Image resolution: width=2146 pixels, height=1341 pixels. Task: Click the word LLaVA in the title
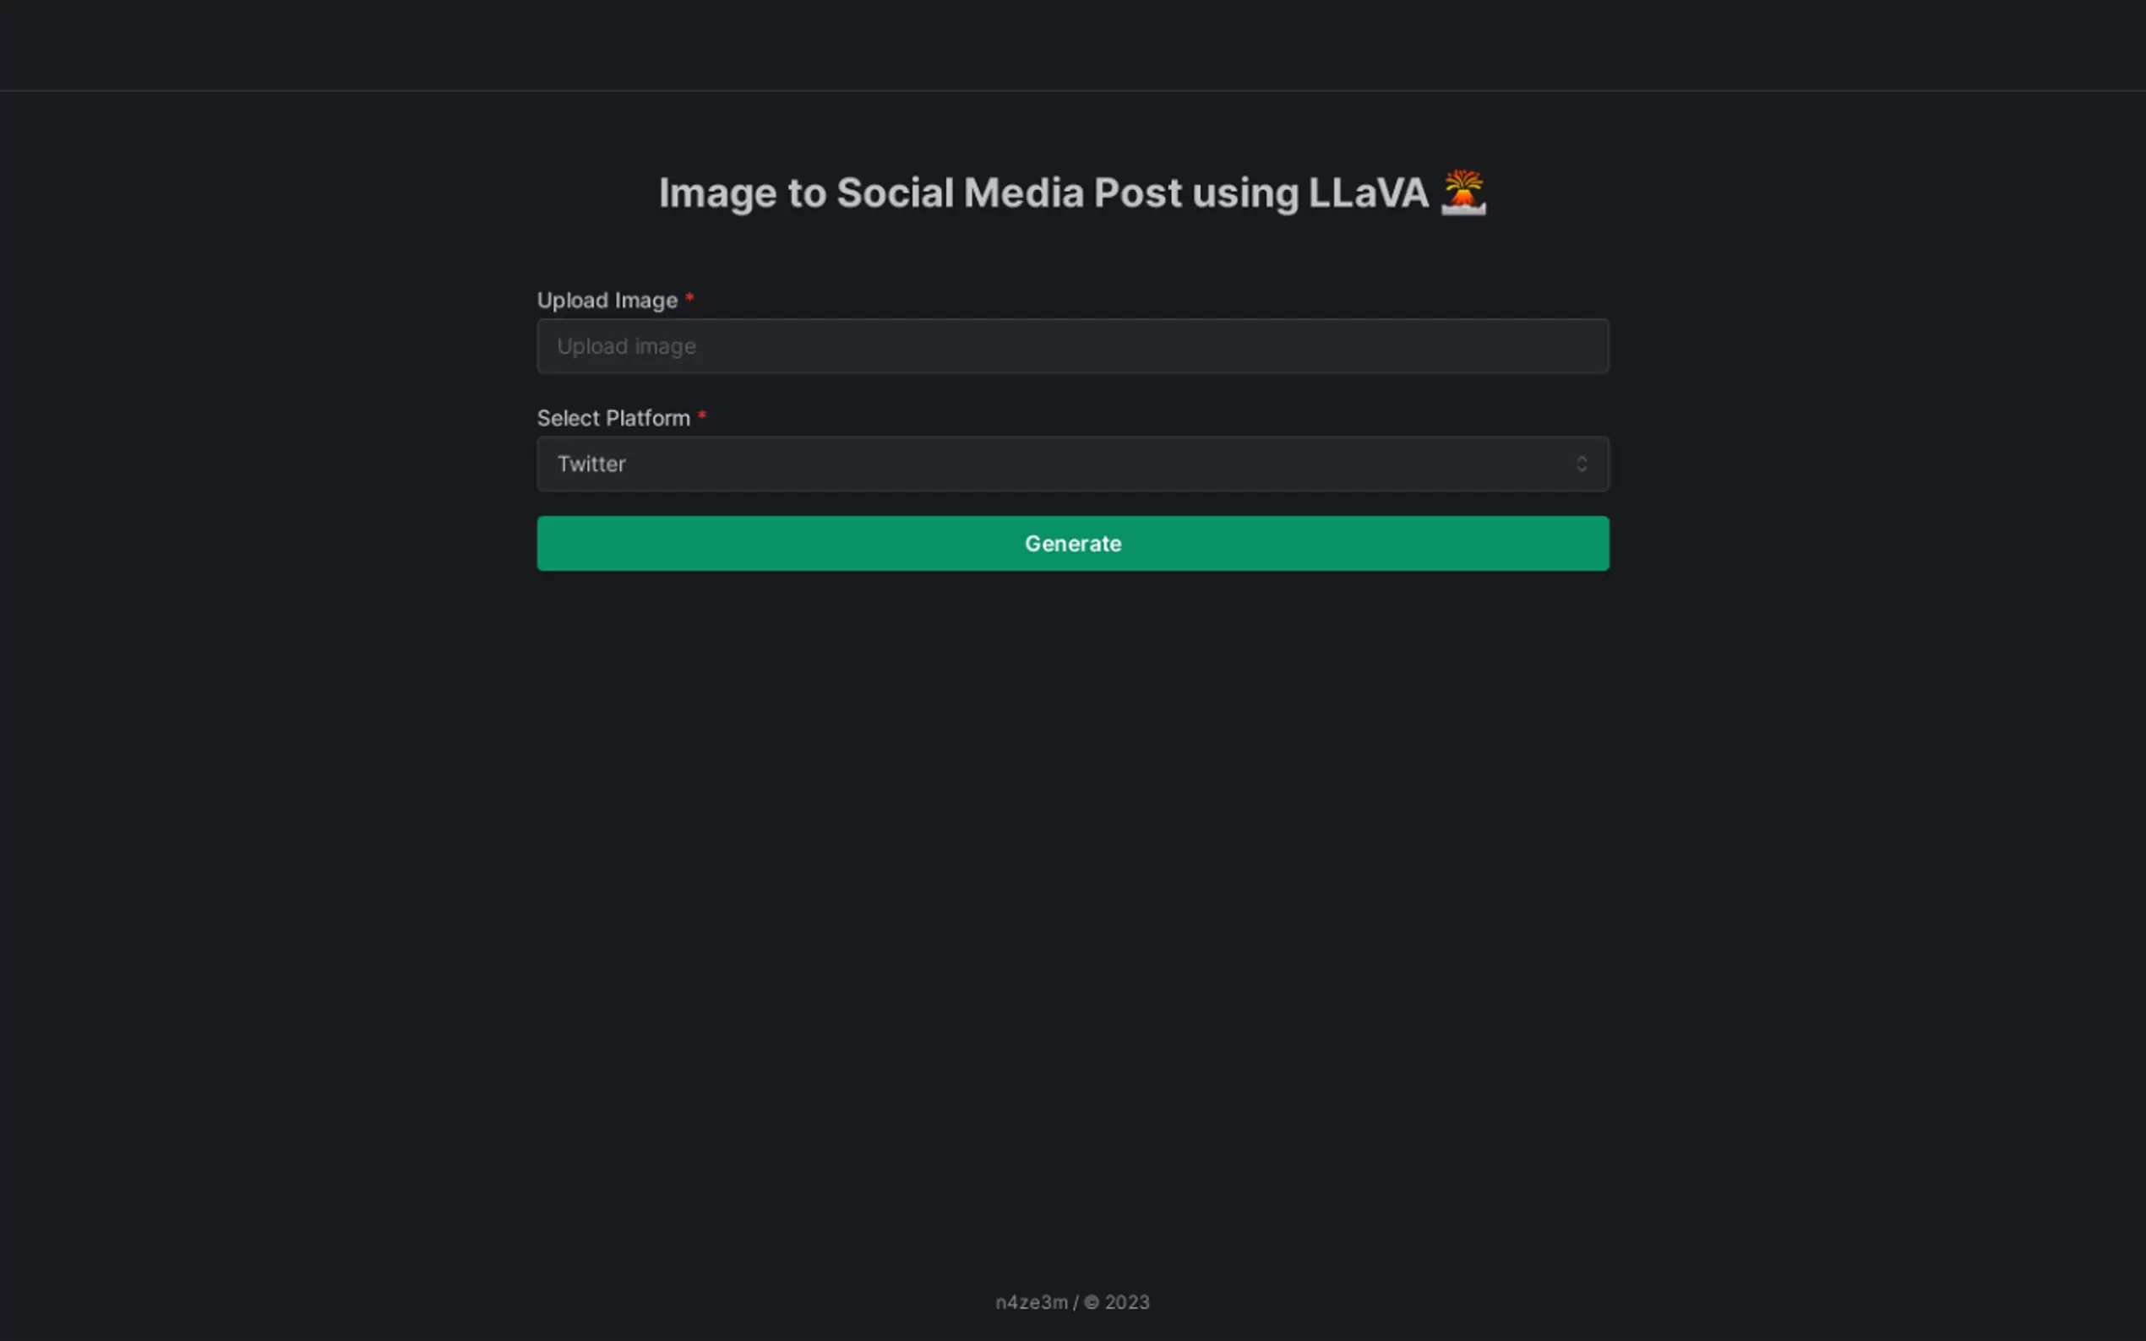coord(1368,193)
